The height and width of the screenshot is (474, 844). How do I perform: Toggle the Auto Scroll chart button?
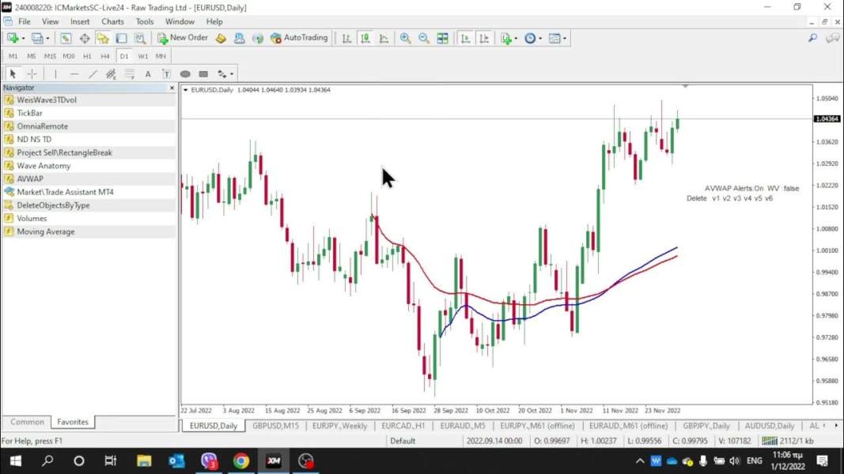(465, 38)
